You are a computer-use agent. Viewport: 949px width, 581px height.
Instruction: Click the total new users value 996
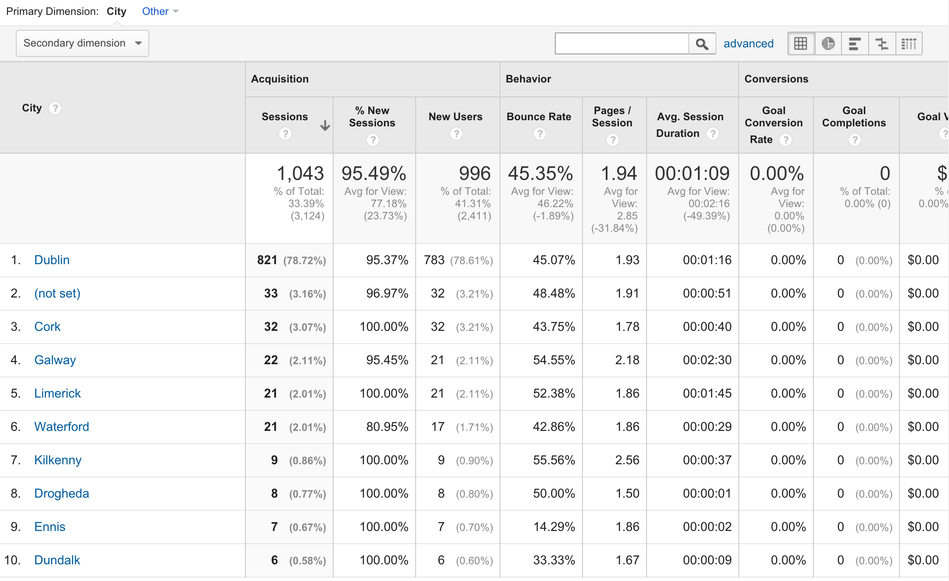(475, 173)
